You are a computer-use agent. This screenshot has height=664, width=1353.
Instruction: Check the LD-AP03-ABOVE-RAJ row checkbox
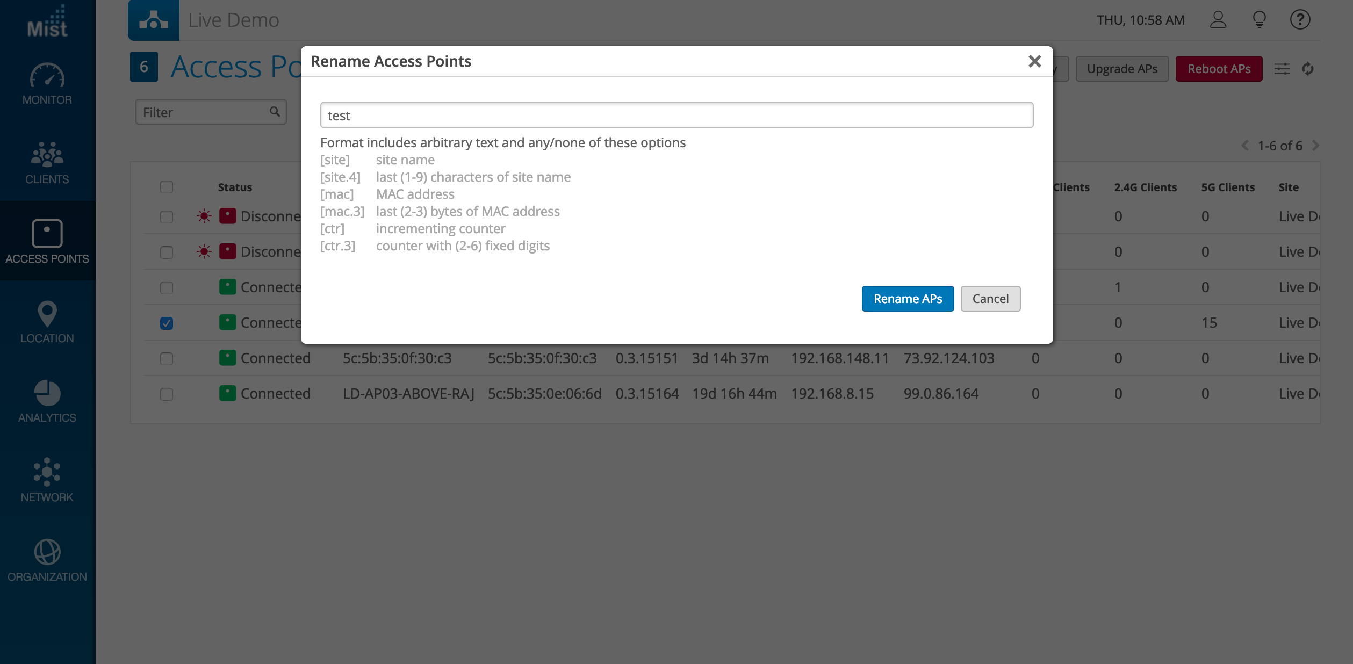pos(167,394)
